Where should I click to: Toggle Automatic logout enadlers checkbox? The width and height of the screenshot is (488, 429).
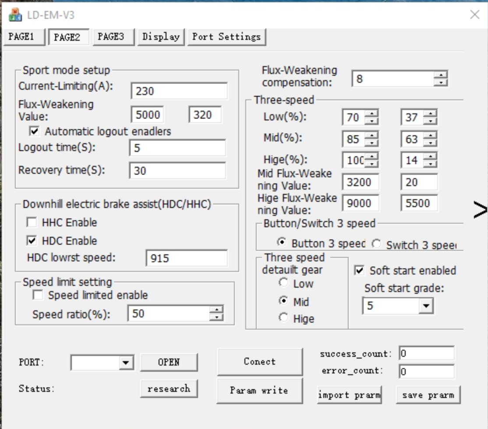tap(34, 131)
